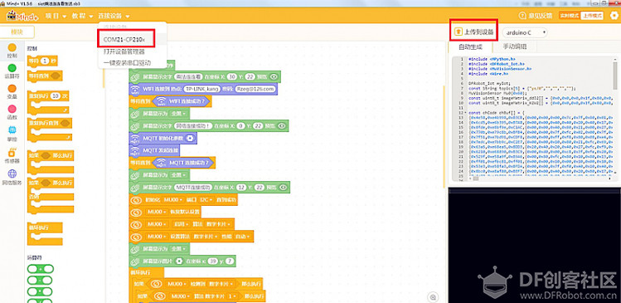Screen dimensions: 621x303
Task: Click the Rzeg@126.com password field
Action: pos(255,89)
